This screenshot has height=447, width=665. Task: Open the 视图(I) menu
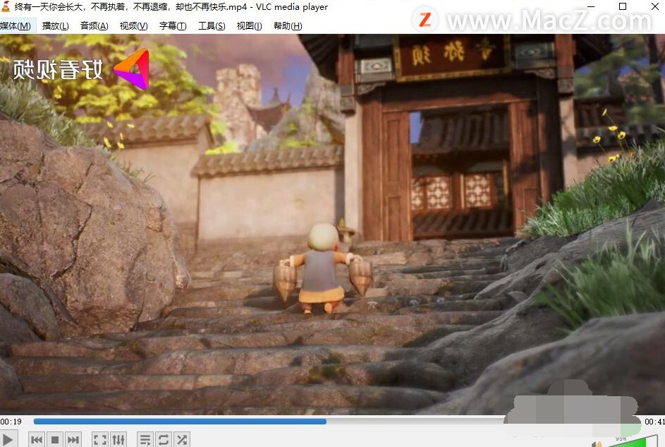point(250,26)
